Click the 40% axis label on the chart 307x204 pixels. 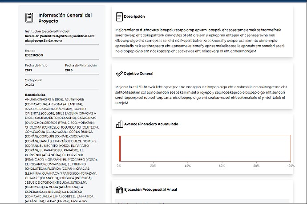188,166
